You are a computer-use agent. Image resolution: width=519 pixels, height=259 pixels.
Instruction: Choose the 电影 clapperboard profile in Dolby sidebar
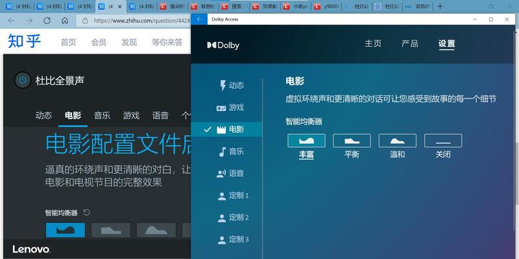(x=226, y=129)
